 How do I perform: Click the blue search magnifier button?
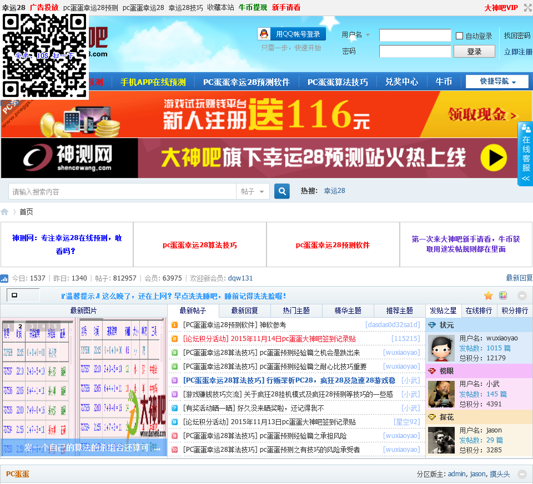point(282,191)
